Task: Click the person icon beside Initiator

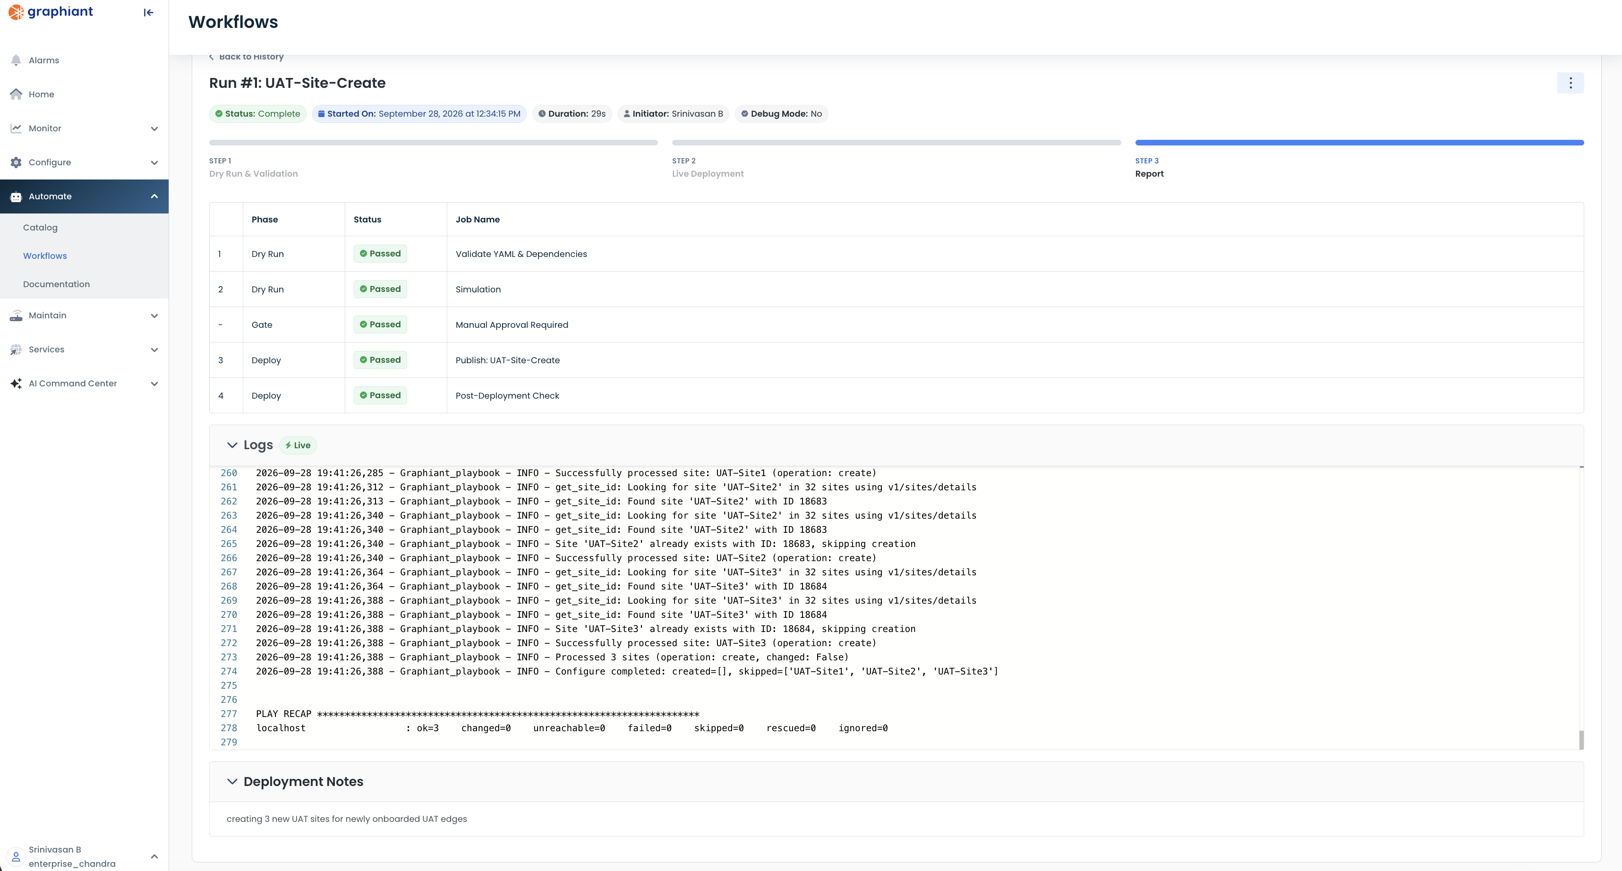Action: pos(626,114)
